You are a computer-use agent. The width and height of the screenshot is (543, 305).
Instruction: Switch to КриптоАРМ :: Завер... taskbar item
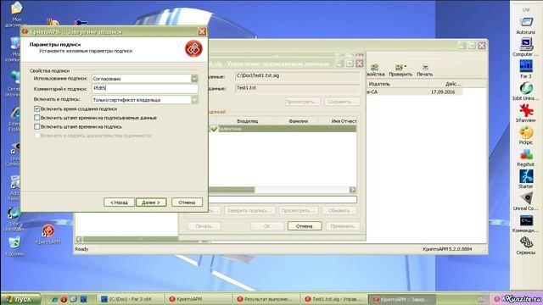coord(401,299)
